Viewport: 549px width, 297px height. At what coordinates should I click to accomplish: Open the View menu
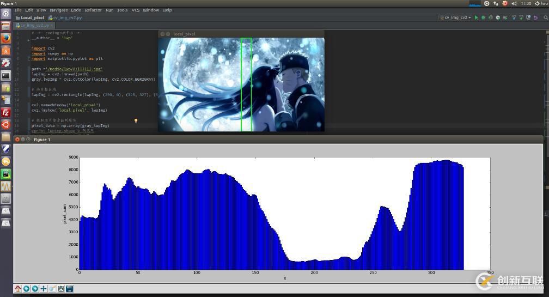pyautogui.click(x=41, y=10)
